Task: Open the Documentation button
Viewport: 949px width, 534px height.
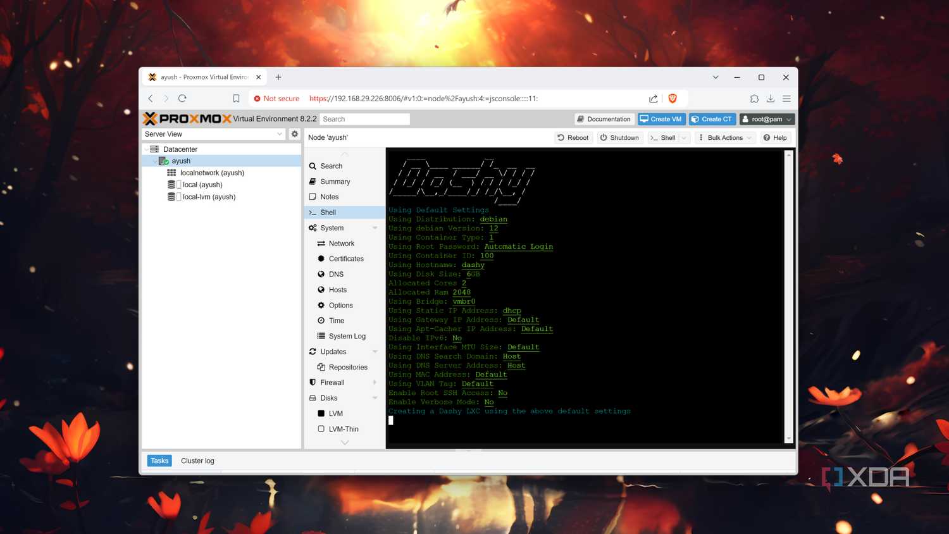Action: pos(604,119)
